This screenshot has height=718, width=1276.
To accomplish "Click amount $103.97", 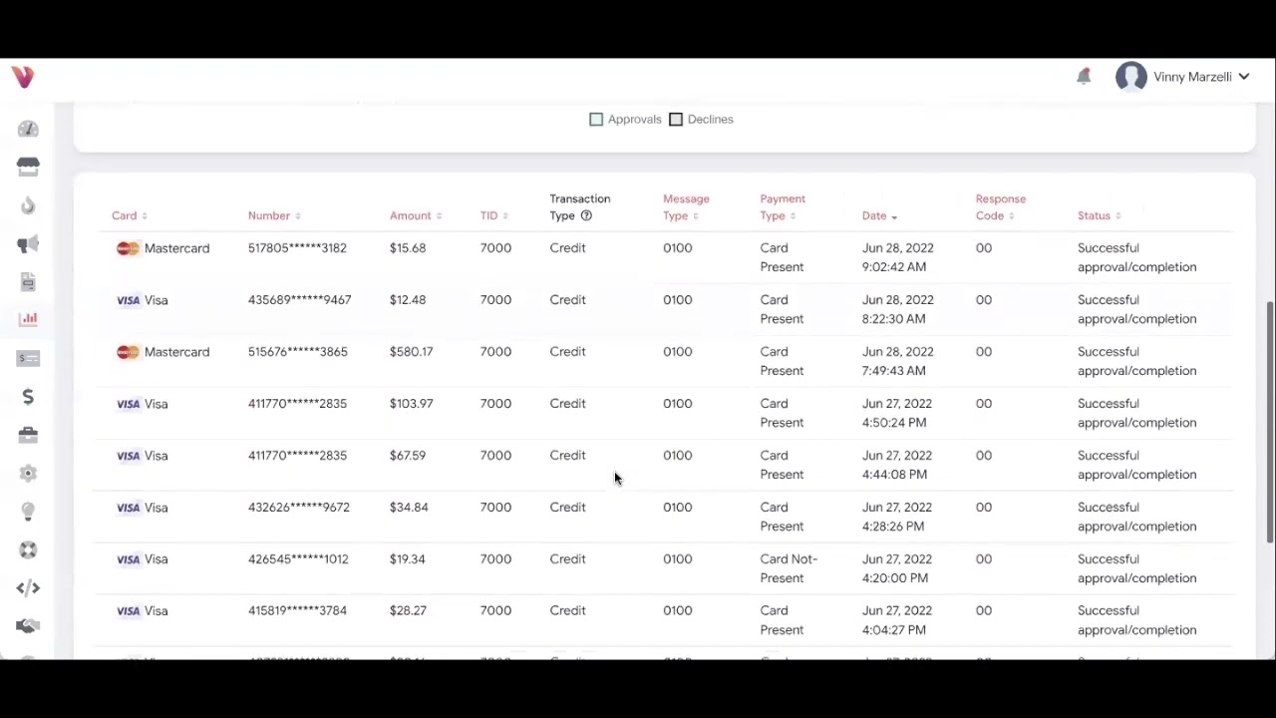I will click(x=411, y=404).
